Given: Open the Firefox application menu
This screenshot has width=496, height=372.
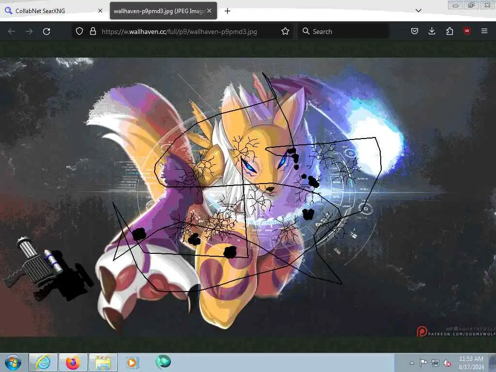Looking at the screenshot, I should click(484, 31).
